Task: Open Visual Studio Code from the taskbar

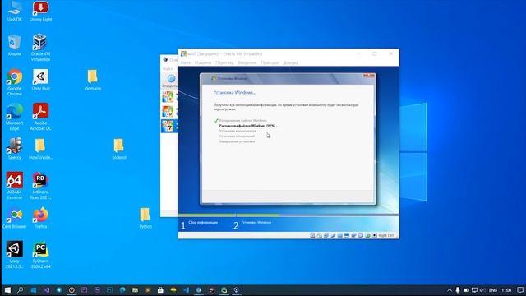Action: pos(187,290)
